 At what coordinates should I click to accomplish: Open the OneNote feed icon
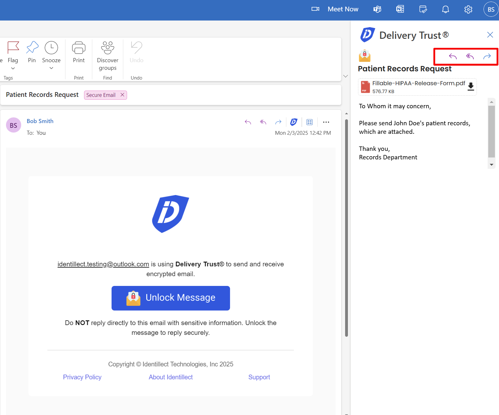coord(400,9)
